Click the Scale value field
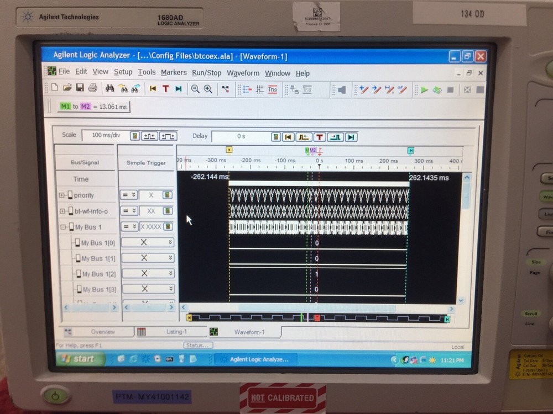This screenshot has width=553, height=414. tap(106, 135)
